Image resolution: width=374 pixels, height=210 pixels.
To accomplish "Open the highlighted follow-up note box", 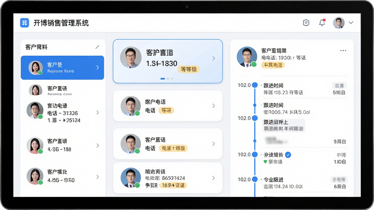I will [283, 125].
